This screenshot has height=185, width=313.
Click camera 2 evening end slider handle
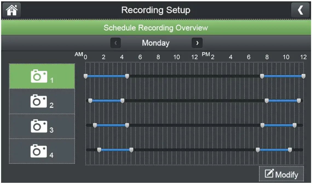pos(299,101)
